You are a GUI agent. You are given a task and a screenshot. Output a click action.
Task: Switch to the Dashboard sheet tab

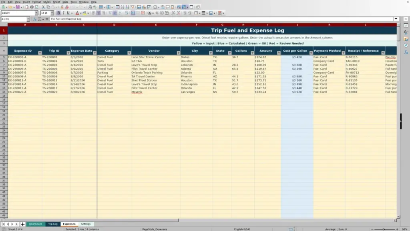36,224
